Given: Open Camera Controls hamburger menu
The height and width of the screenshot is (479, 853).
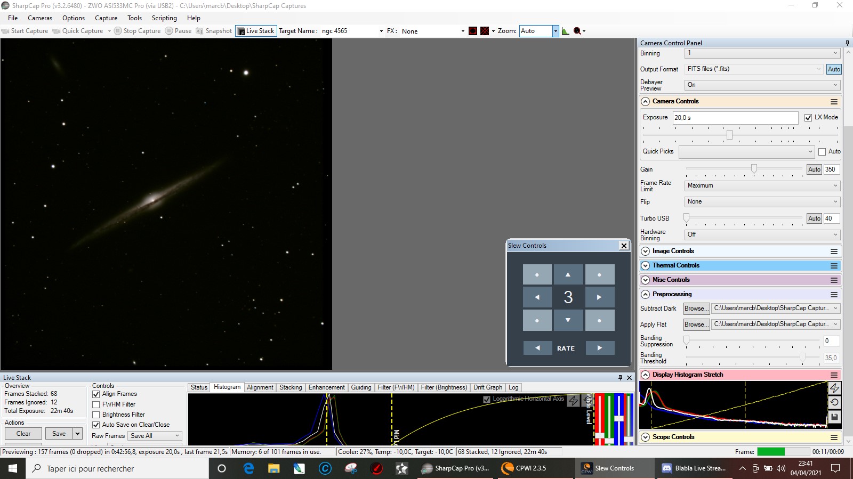Looking at the screenshot, I should click(834, 101).
